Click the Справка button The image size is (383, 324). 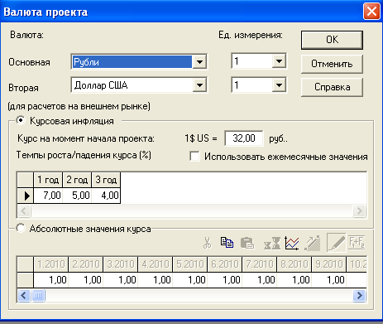coord(332,87)
